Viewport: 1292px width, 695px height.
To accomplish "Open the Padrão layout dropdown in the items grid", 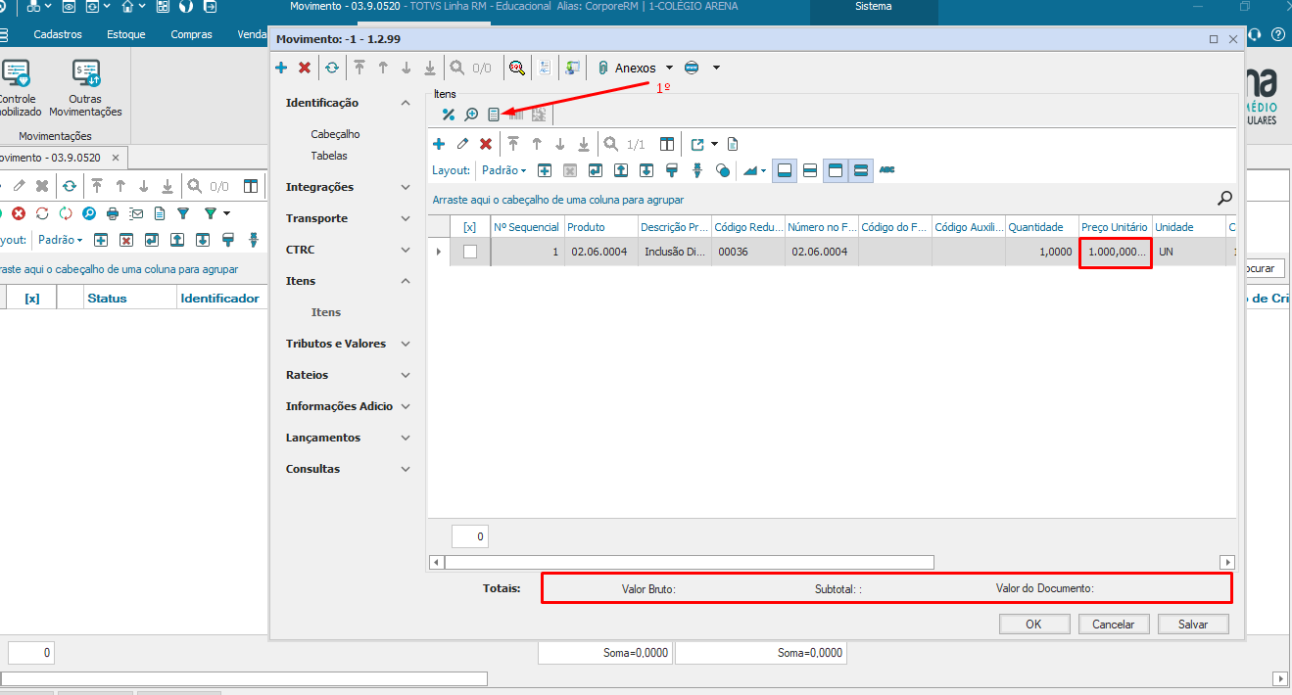I will (503, 170).
